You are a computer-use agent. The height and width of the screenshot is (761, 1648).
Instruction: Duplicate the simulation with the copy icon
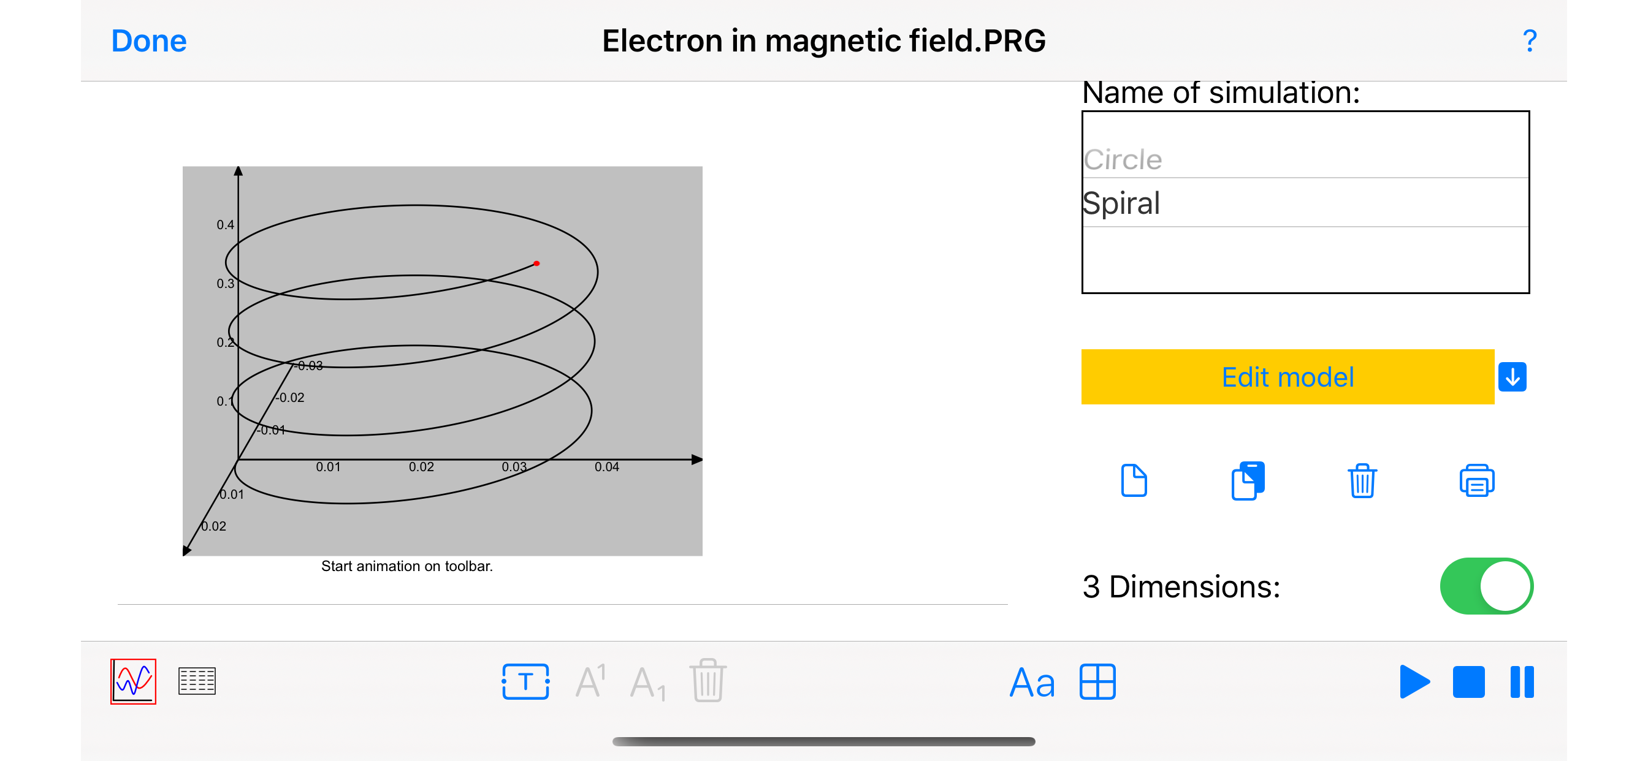pyautogui.click(x=1248, y=480)
